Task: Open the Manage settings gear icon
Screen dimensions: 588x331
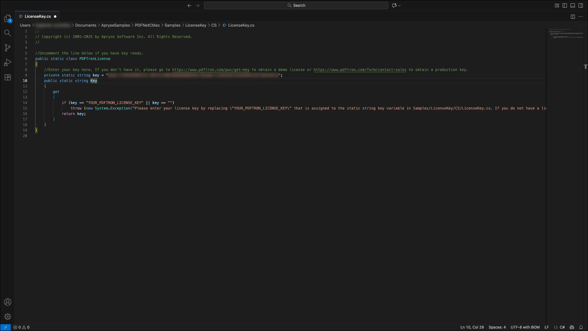Action: coord(8,317)
